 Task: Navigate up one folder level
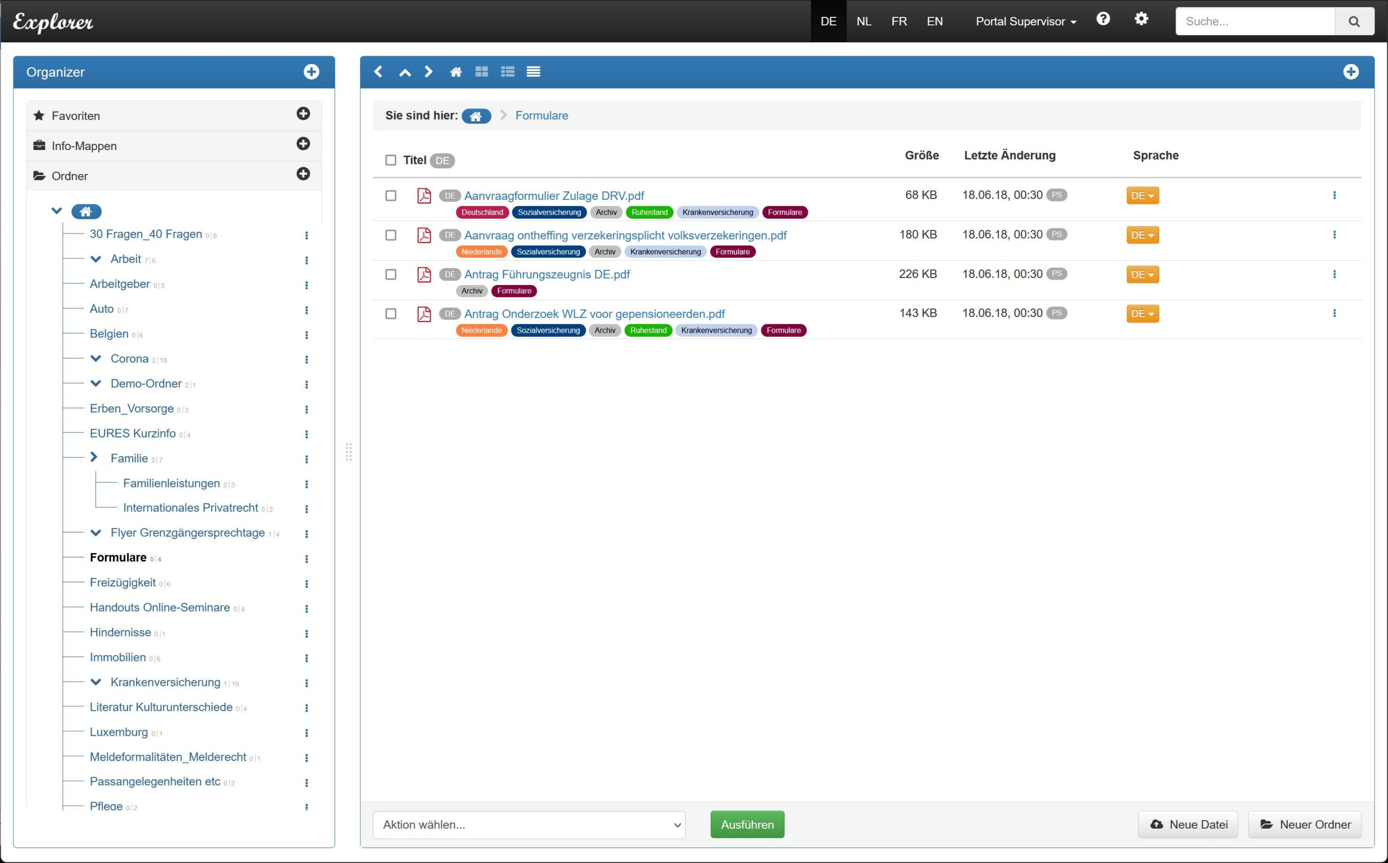pos(404,72)
